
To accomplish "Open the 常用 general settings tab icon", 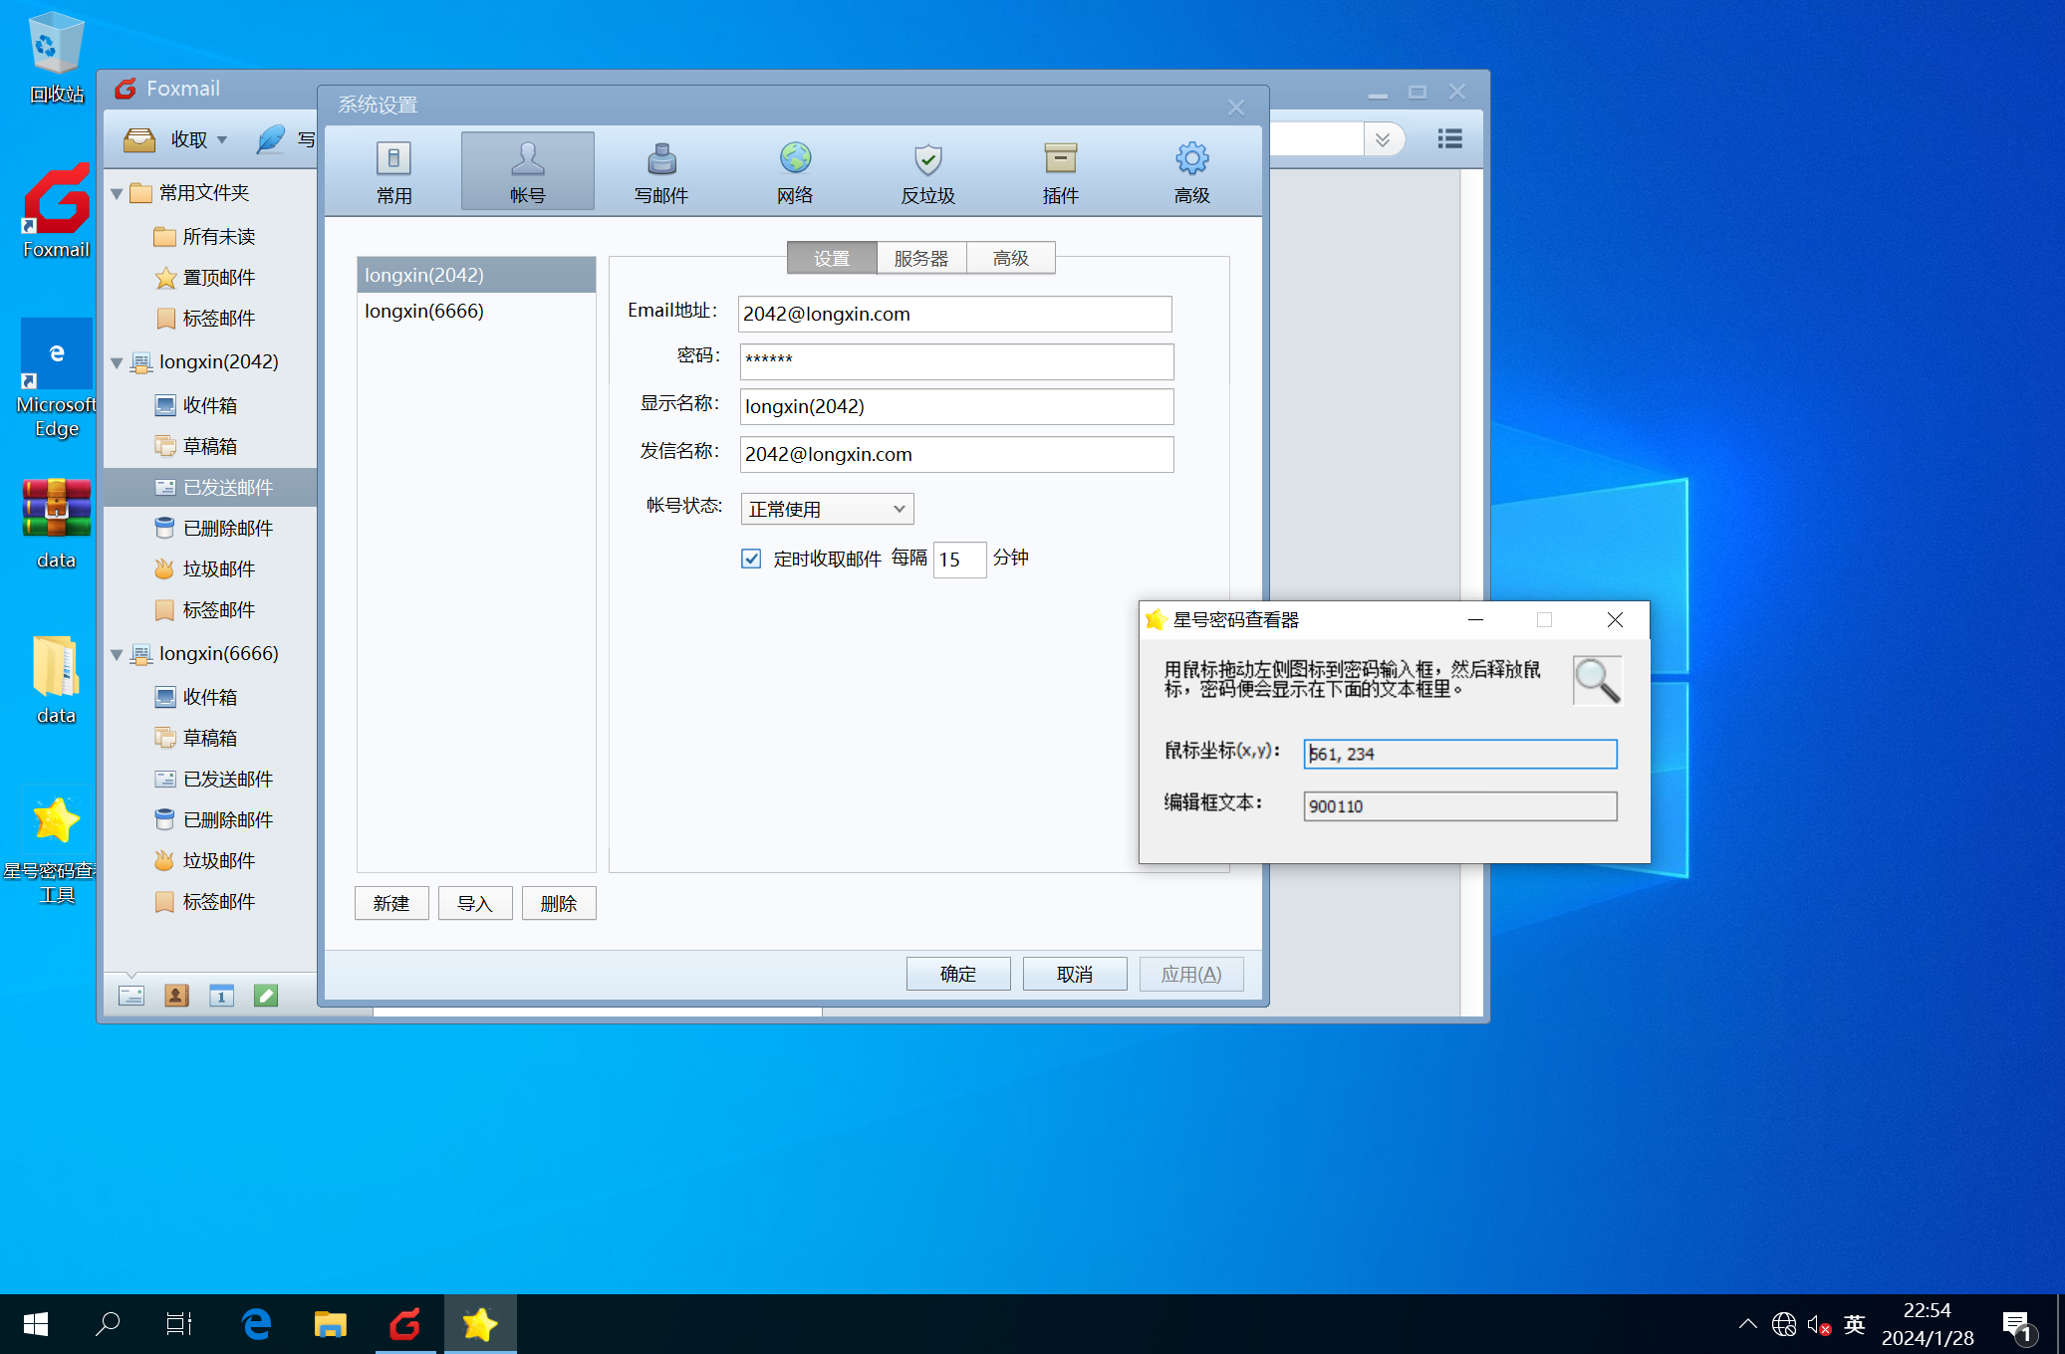I will (x=393, y=158).
